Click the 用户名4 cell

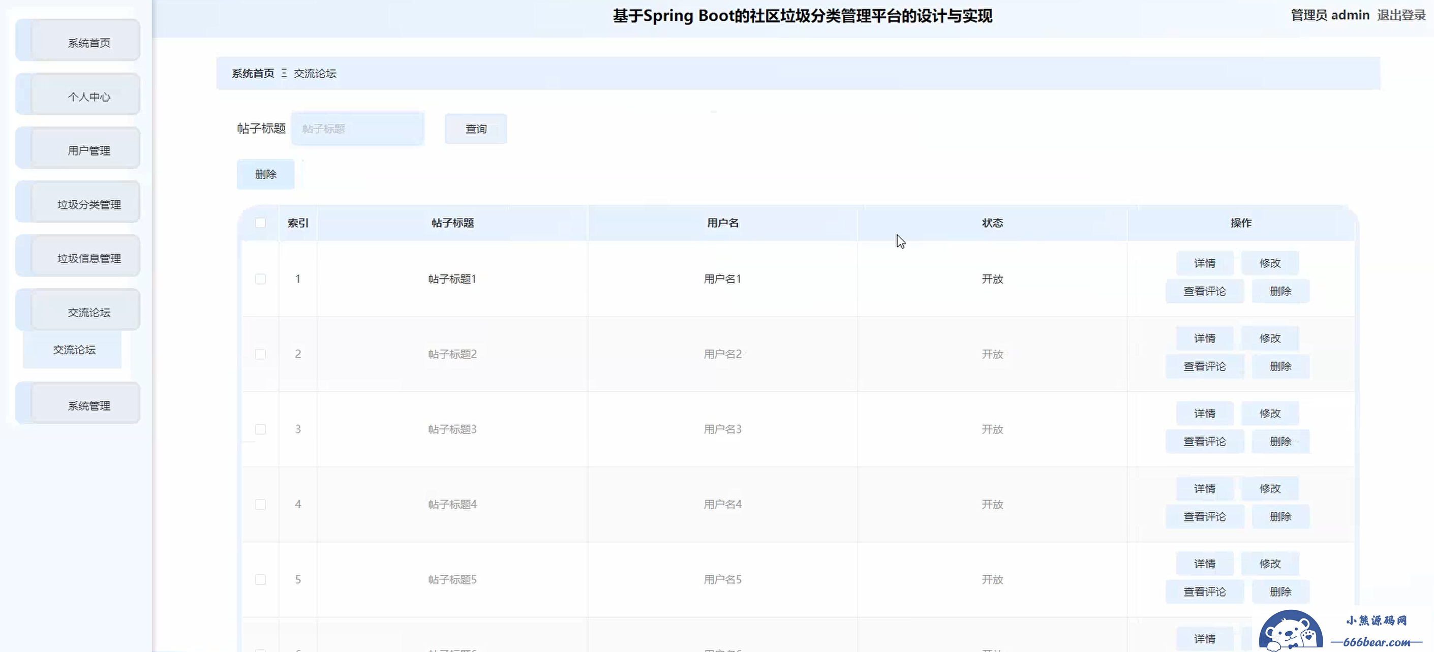[x=722, y=505]
